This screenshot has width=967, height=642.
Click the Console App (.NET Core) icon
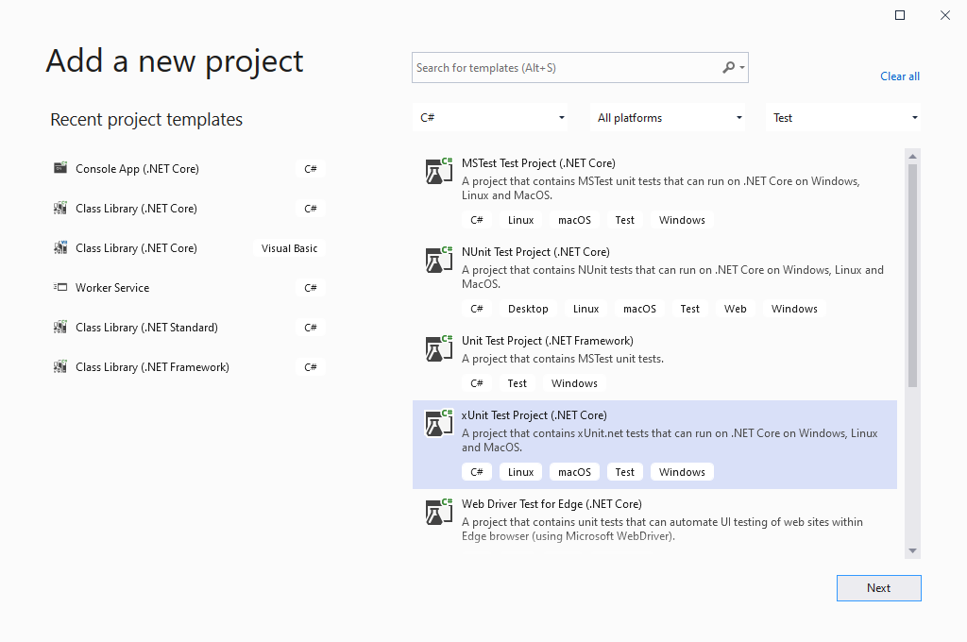[x=60, y=168]
